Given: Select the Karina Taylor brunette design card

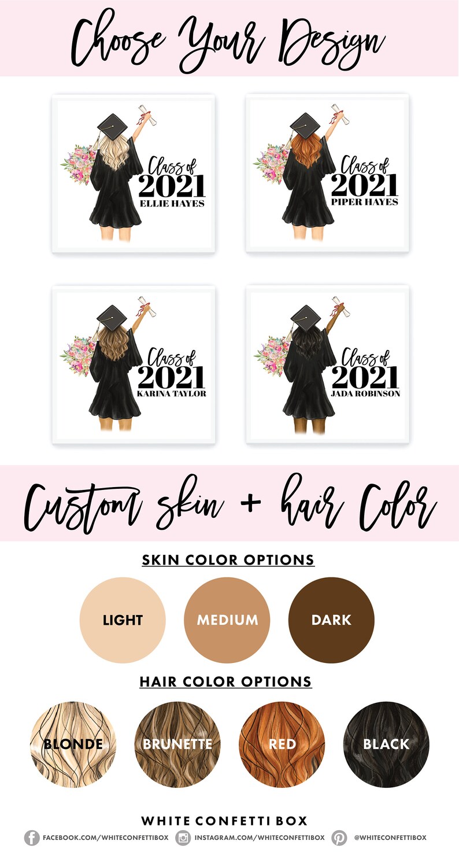Looking at the screenshot, I should click(134, 364).
